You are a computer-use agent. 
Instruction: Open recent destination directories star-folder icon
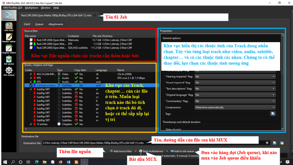pos(282,143)
